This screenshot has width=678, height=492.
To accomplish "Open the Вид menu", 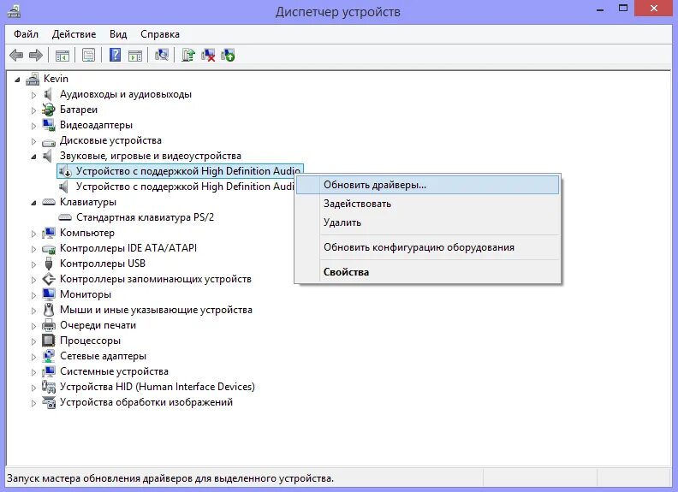I will (118, 34).
